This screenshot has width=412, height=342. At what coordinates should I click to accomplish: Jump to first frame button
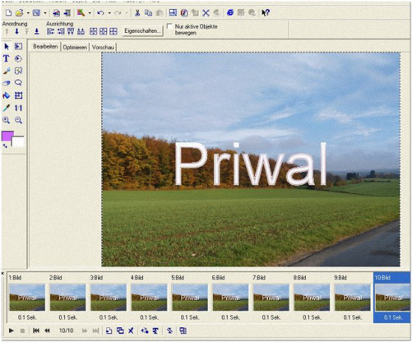(x=36, y=330)
